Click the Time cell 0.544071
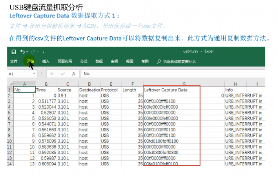The image size is (278, 176). pyautogui.click(x=46, y=124)
